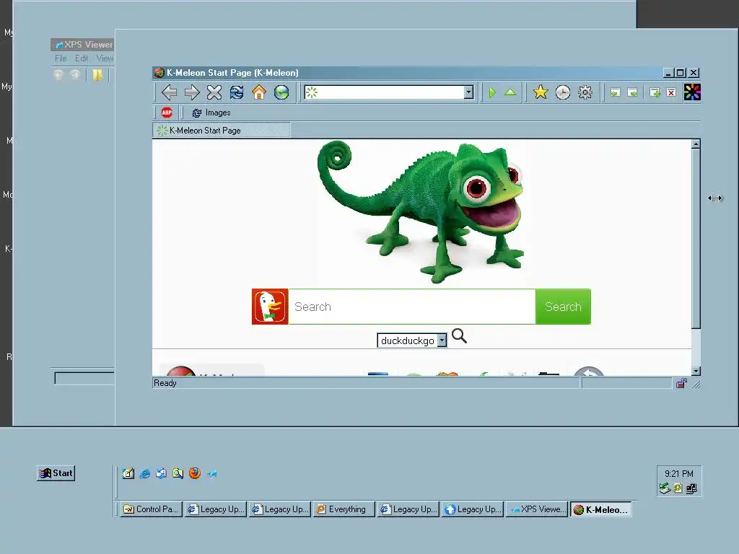This screenshot has height=554, width=739.
Task: Click the Show Desktop quick launch icon
Action: tap(128, 473)
